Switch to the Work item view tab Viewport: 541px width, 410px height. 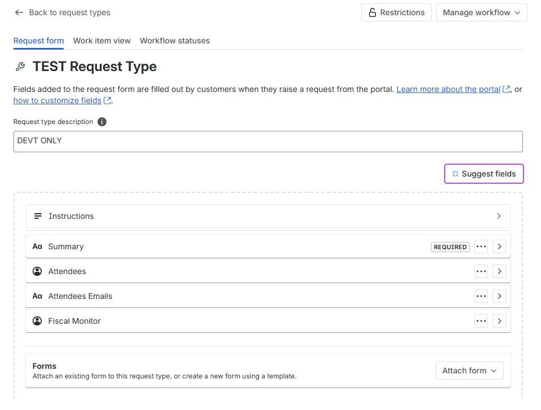[101, 41]
